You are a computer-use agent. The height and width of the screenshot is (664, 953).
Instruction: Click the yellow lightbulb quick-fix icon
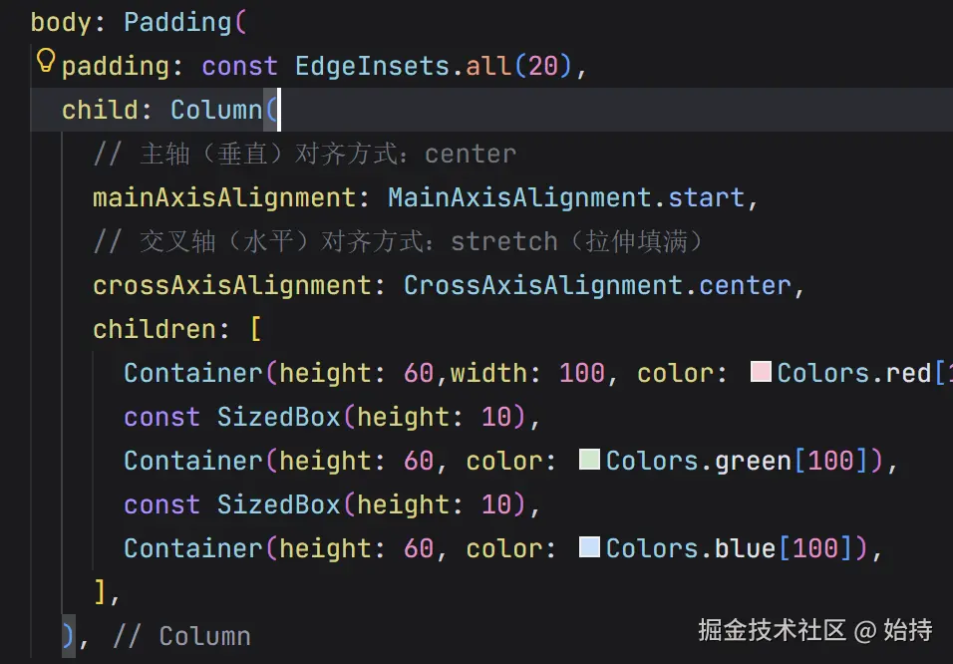pos(45,62)
